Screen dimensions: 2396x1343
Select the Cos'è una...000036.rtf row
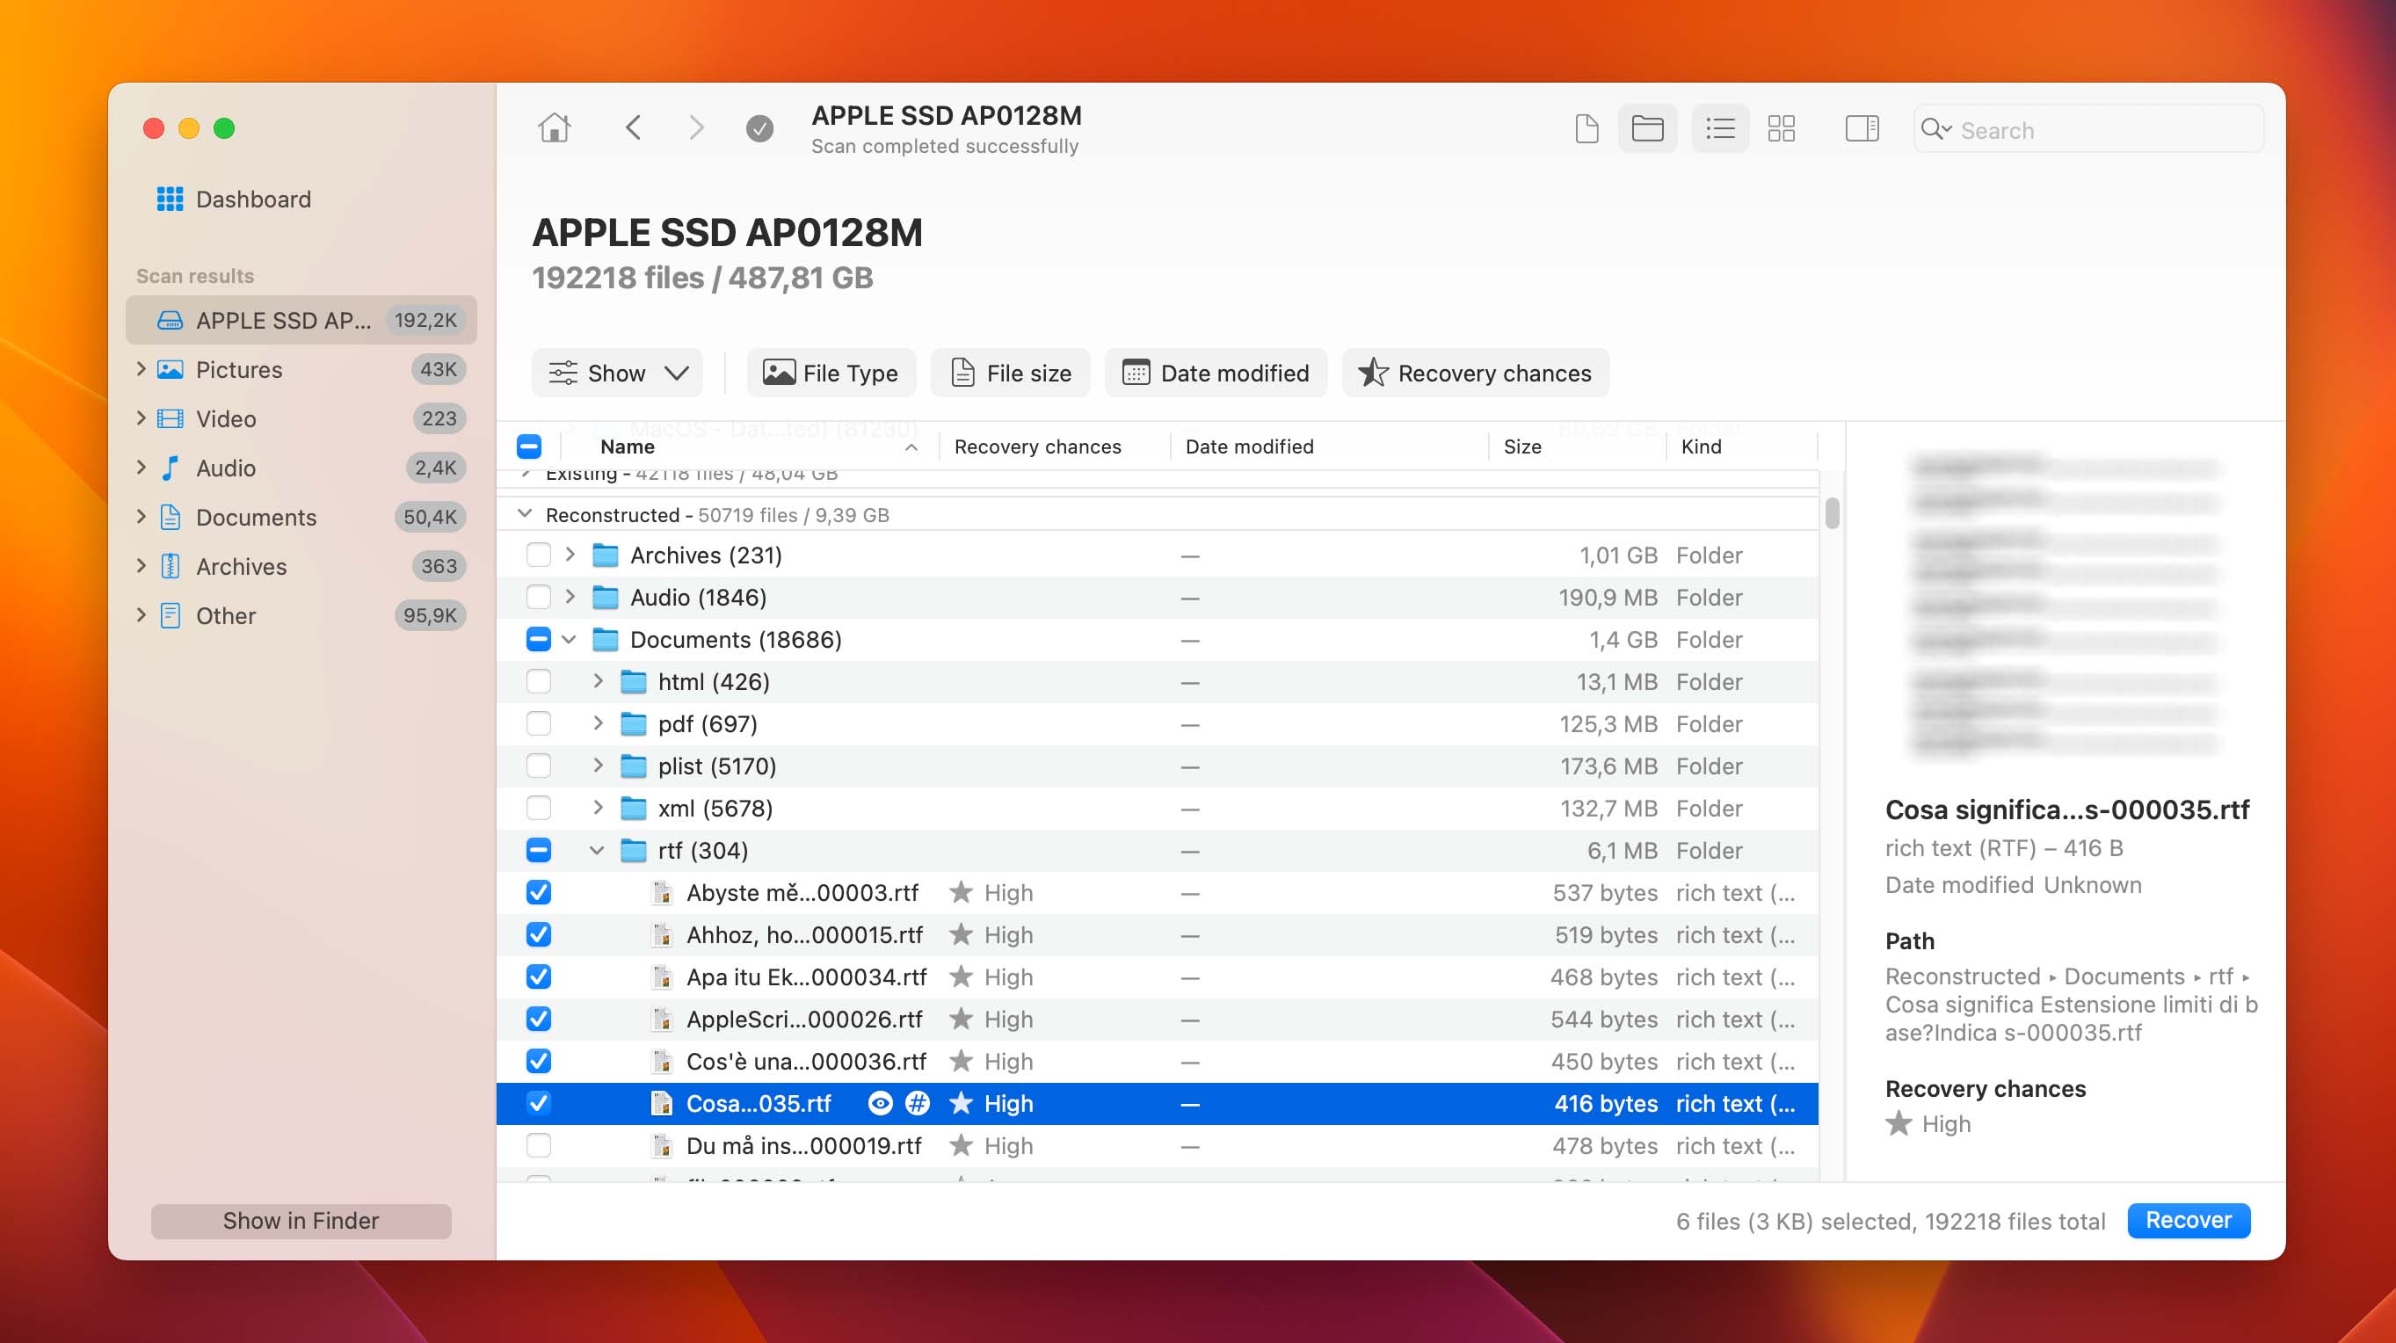1157,1061
